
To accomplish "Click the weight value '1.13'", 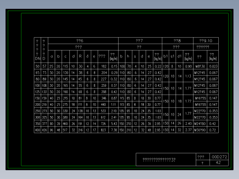I will pos(188,76).
